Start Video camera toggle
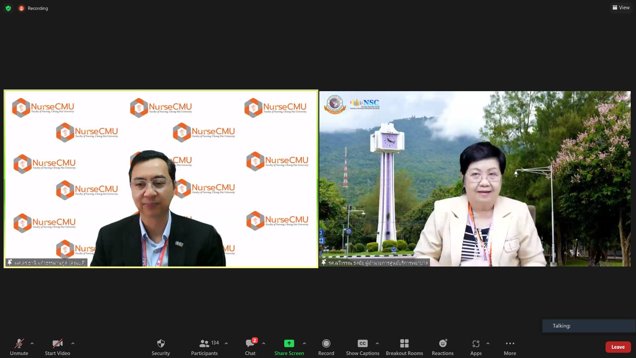The height and width of the screenshot is (358, 636). [x=57, y=347]
